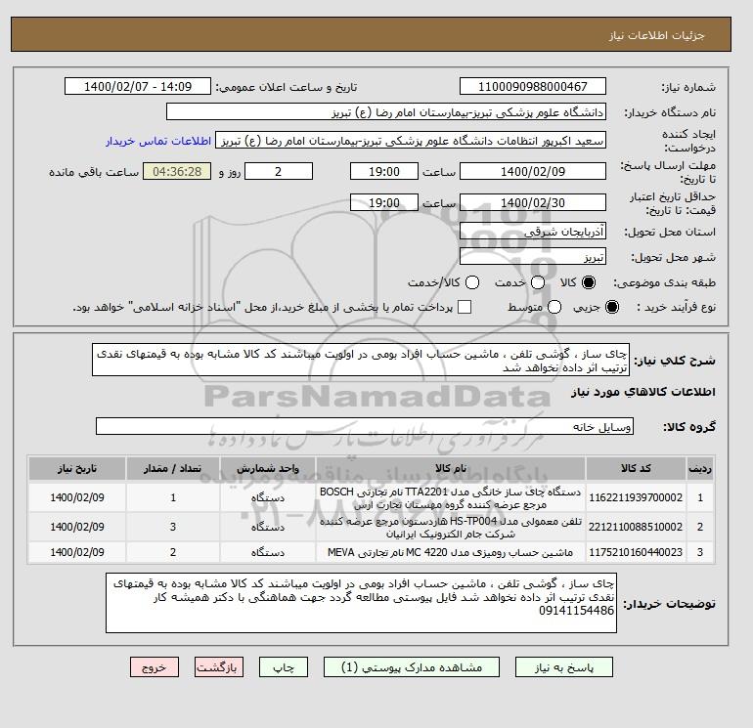
Task: Open the اطلاعات تماس خریدار link
Action: point(158,141)
